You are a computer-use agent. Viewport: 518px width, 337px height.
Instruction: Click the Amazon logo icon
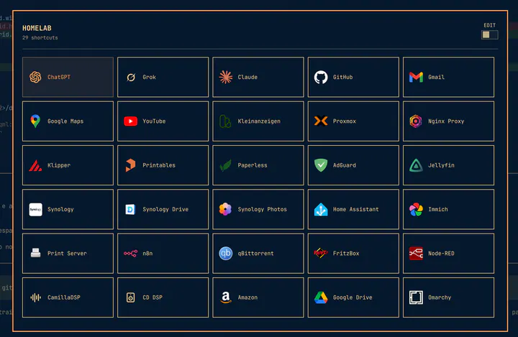226,297
